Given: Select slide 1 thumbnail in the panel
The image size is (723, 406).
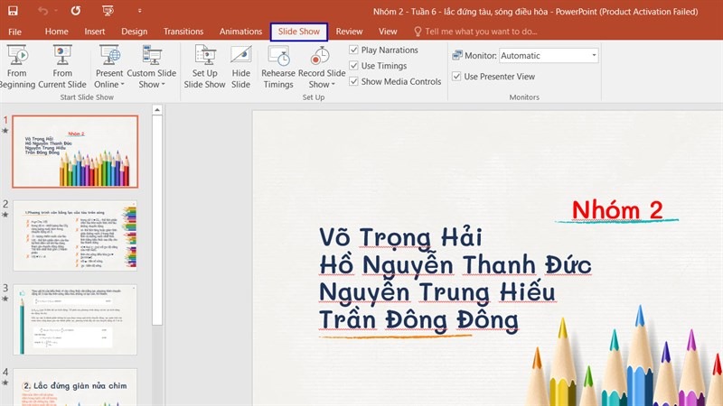Looking at the screenshot, I should point(75,152).
